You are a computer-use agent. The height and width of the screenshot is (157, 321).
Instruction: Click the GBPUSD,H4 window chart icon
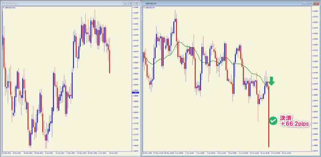click(x=144, y=3)
